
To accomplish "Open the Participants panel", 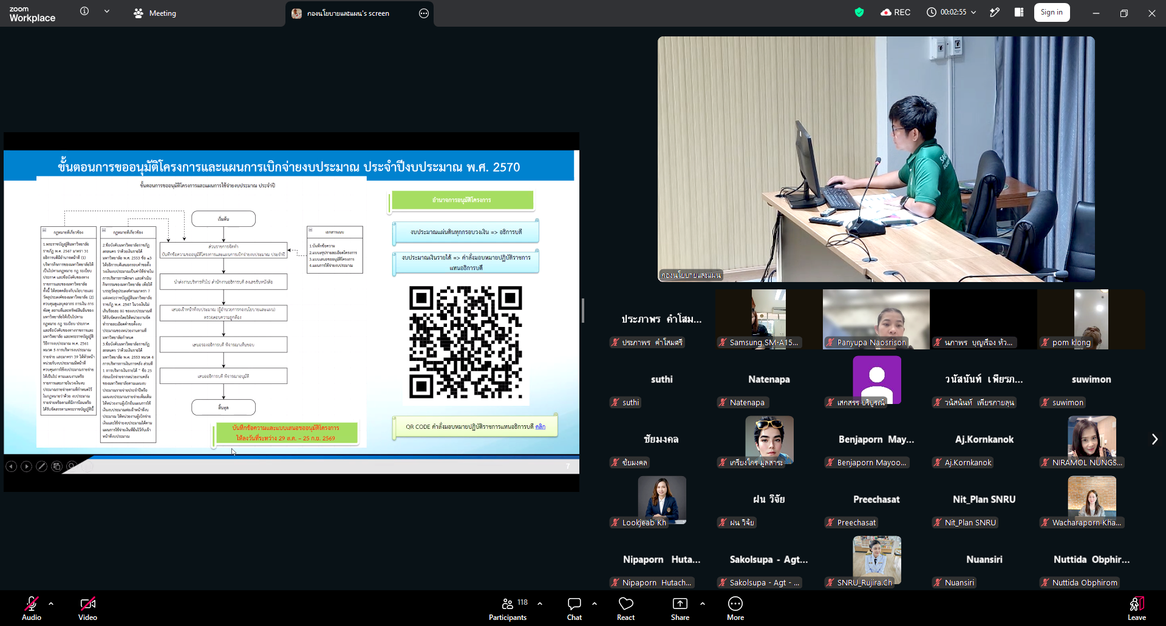I will coord(508,608).
